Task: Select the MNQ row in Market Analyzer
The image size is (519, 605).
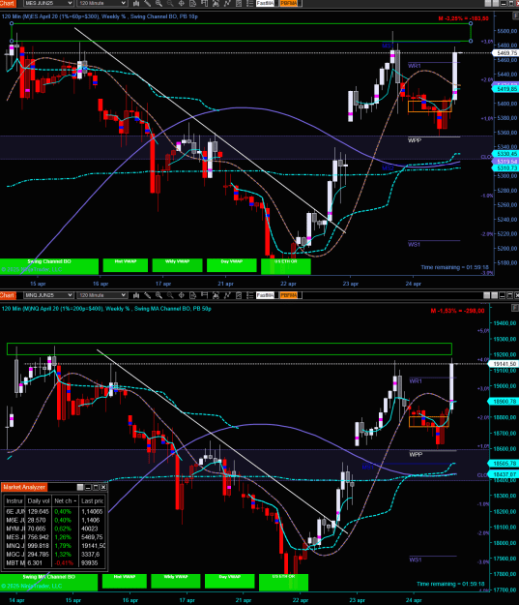Action: pos(55,546)
